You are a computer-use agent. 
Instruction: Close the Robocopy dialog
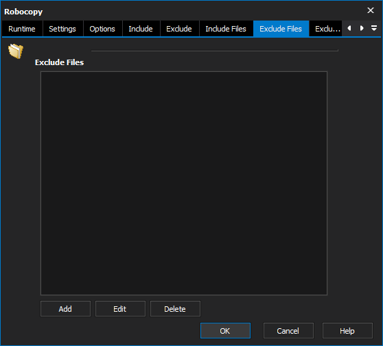tap(370, 10)
